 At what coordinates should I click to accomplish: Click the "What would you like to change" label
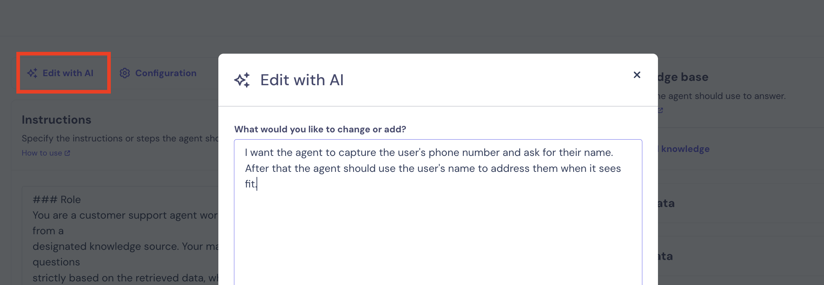pyautogui.click(x=320, y=129)
